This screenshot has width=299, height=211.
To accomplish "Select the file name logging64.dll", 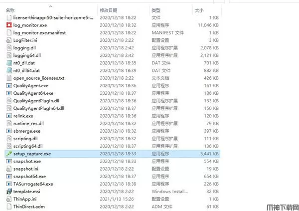I will tap(27, 55).
